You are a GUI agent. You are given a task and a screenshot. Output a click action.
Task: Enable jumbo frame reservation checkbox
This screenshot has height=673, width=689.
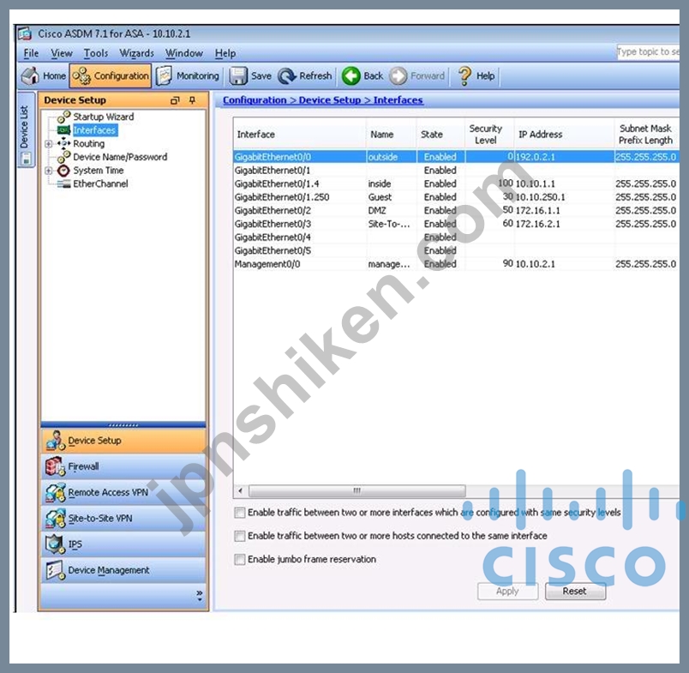coord(239,559)
